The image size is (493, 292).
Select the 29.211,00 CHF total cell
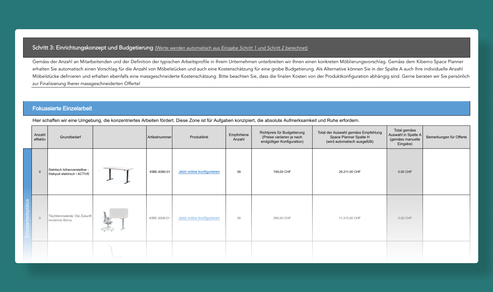[x=350, y=172]
